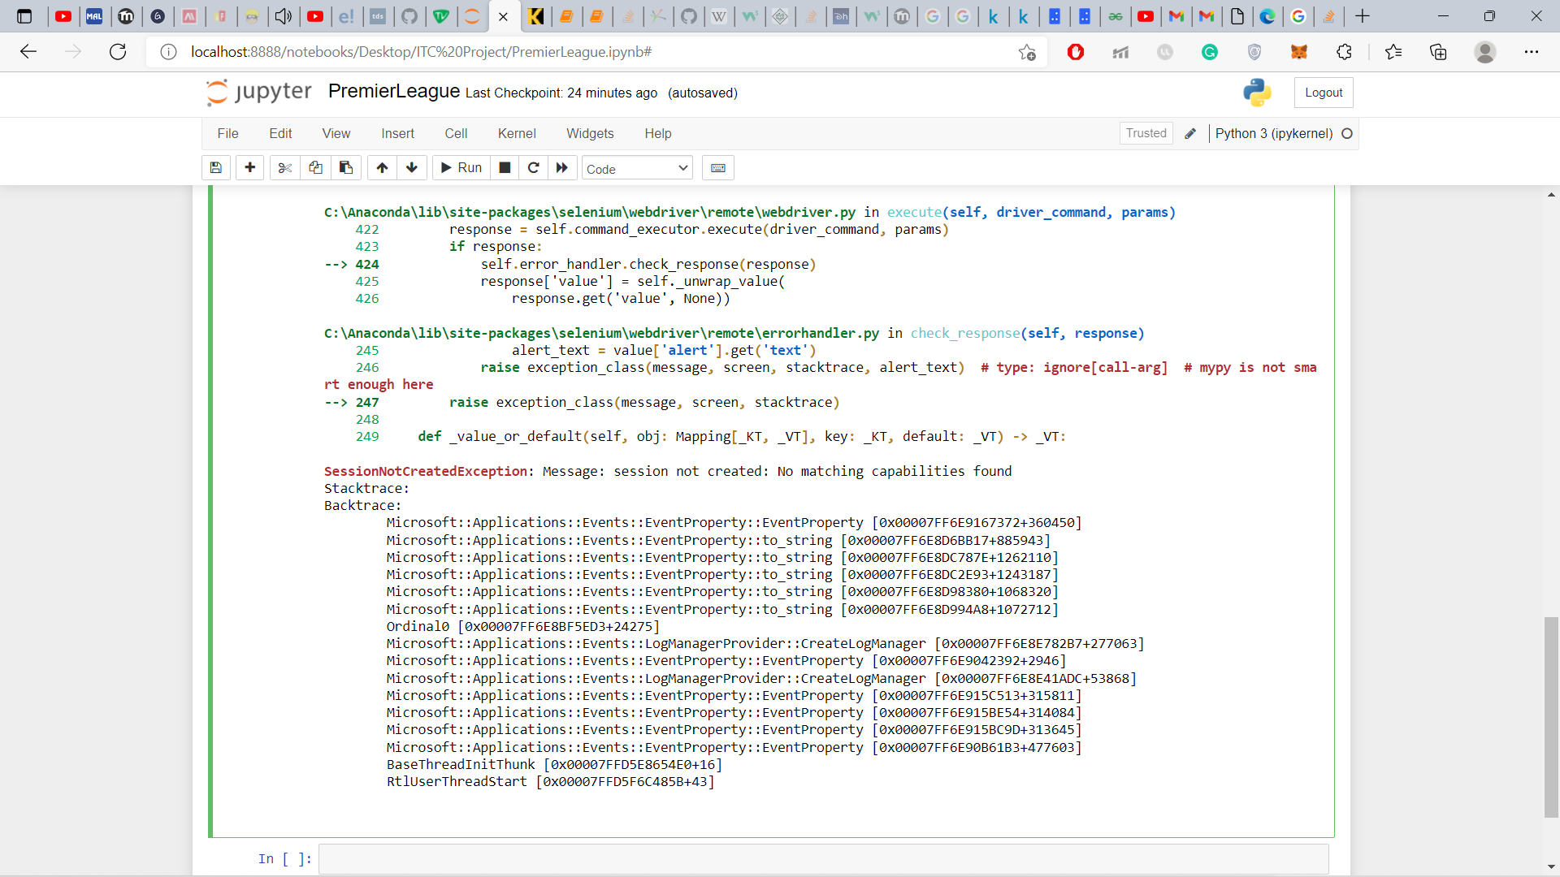Move selected cell down
This screenshot has height=877, width=1560.
[412, 168]
